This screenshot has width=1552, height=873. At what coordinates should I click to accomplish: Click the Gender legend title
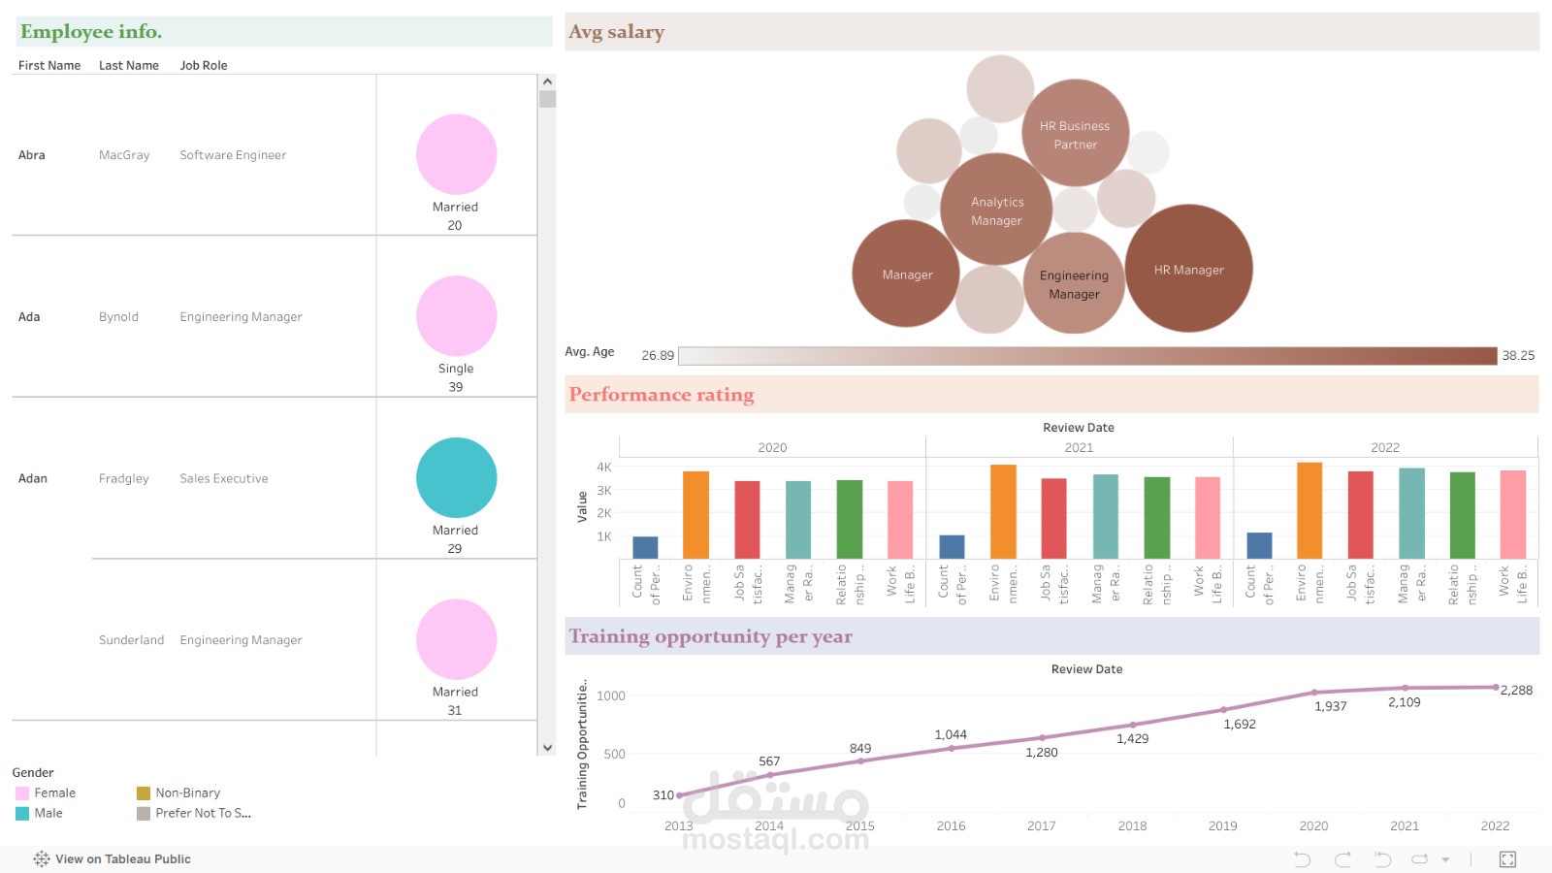[33, 773]
